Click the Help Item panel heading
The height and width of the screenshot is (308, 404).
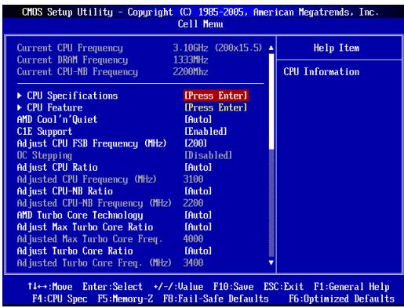point(337,48)
